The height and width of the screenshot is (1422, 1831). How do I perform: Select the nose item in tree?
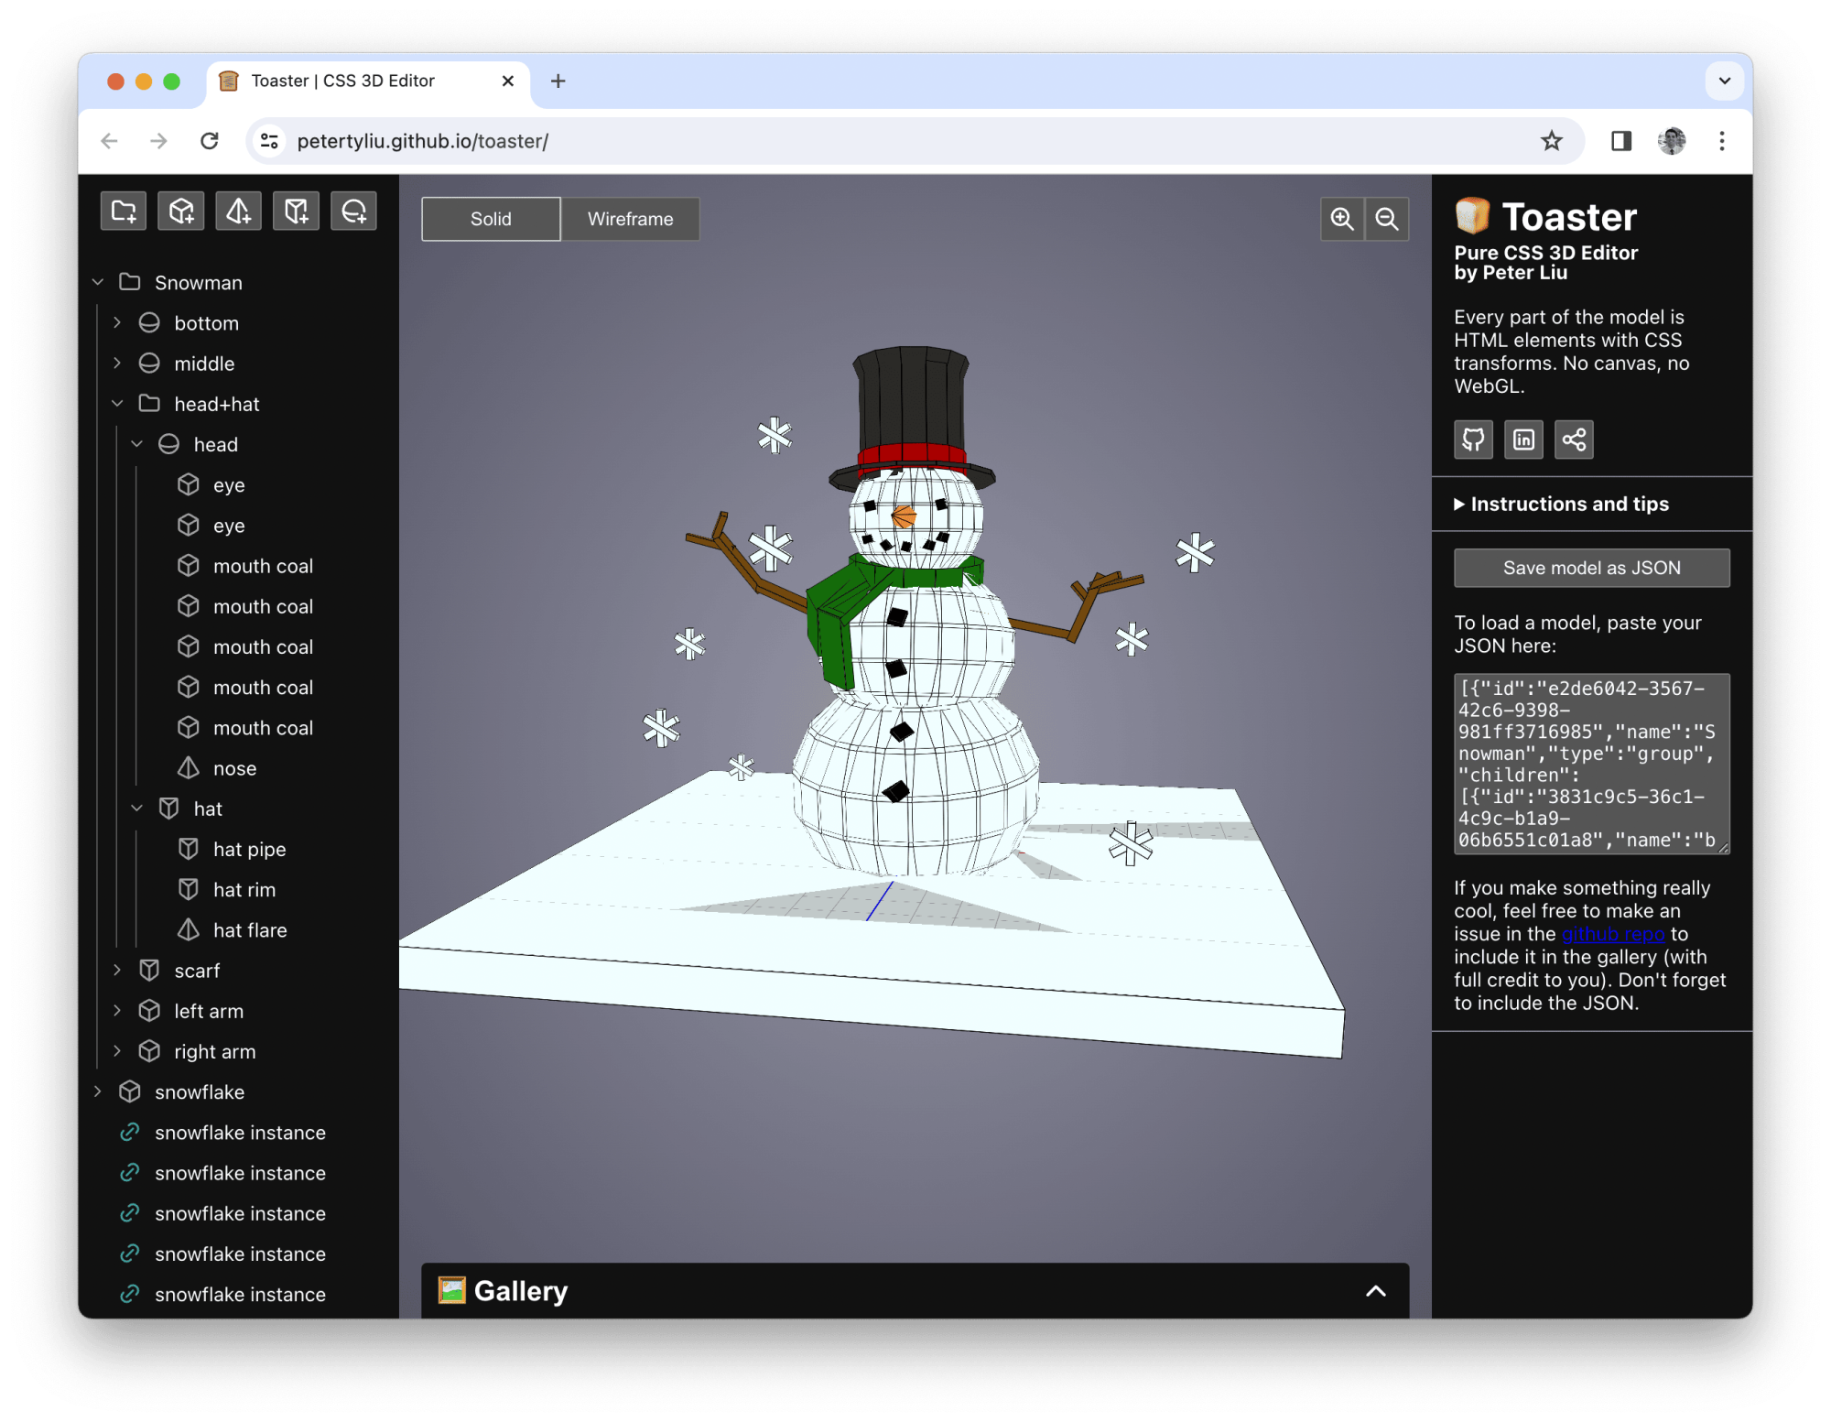[234, 768]
